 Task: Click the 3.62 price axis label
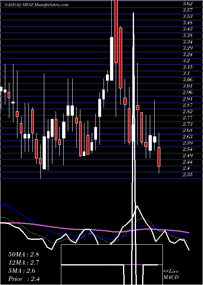tap(188, 4)
